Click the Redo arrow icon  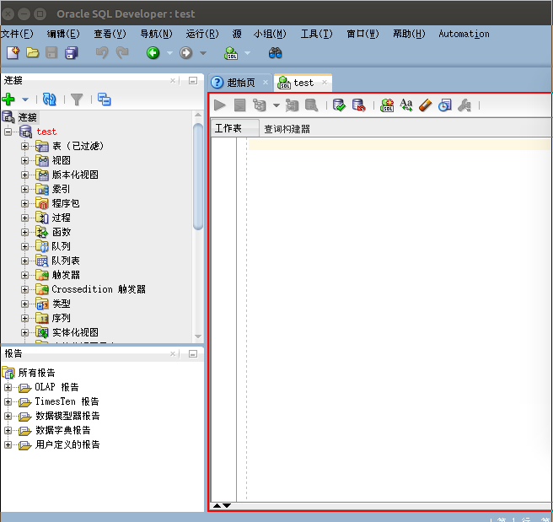click(x=122, y=53)
